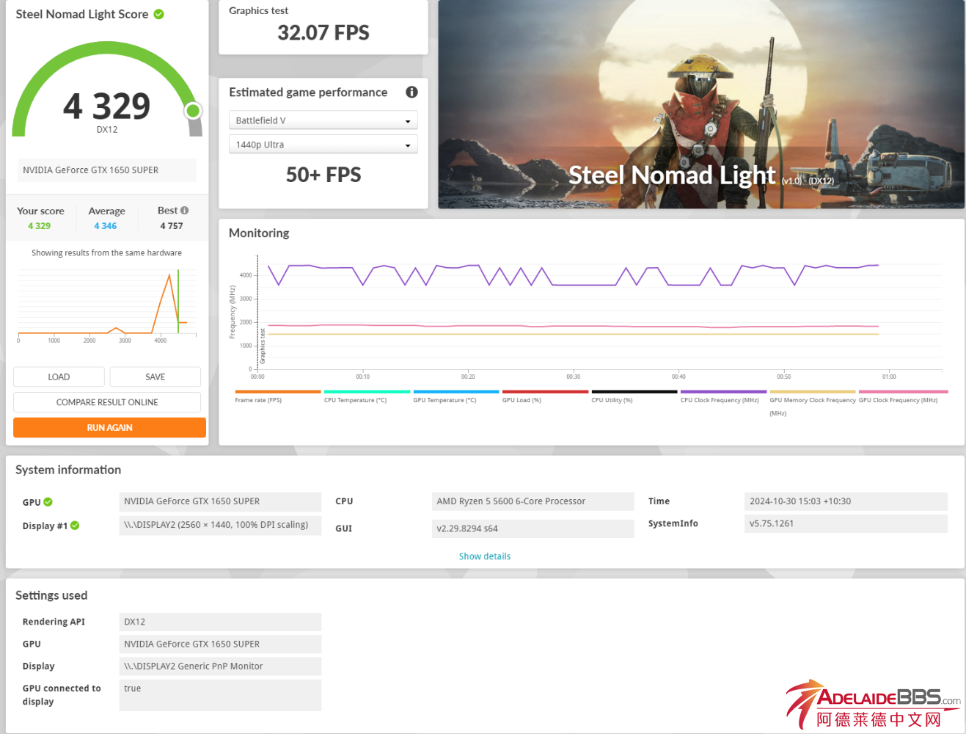Click the Monitoring section heading
This screenshot has width=966, height=734.
coord(259,233)
